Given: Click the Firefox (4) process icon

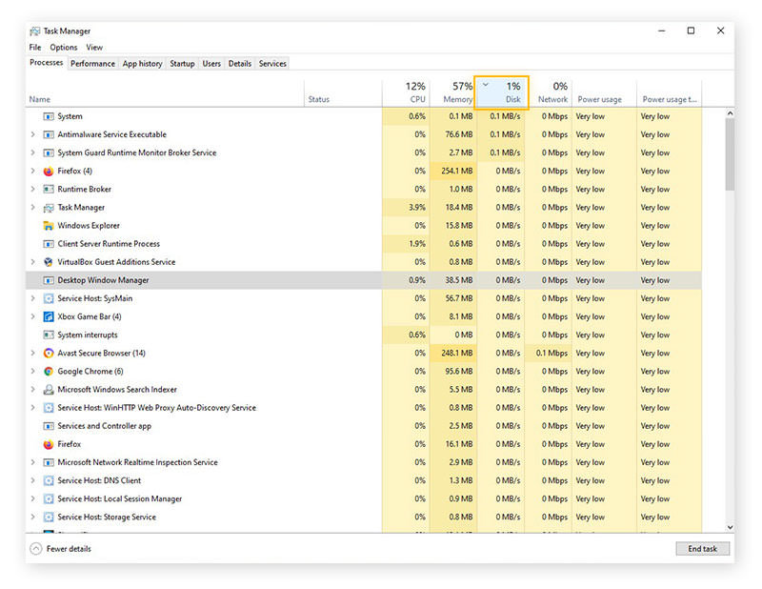Looking at the screenshot, I should pos(49,172).
